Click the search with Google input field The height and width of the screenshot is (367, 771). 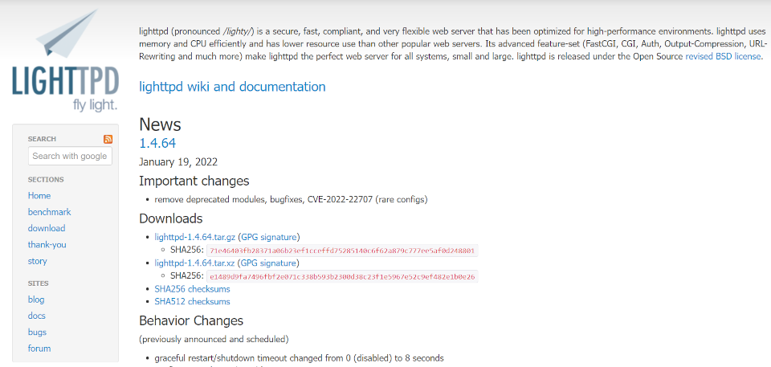point(70,156)
